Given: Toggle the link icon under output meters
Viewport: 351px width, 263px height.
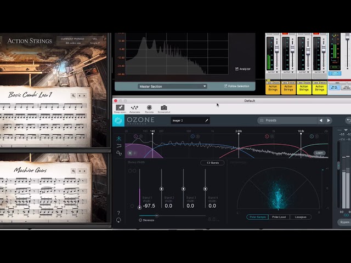Looking at the screenshot, I should pyautogui.click(x=346, y=215).
